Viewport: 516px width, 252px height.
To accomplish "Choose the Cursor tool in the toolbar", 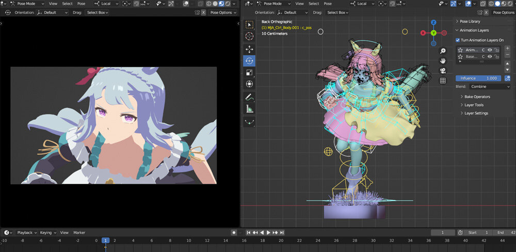I will click(249, 37).
